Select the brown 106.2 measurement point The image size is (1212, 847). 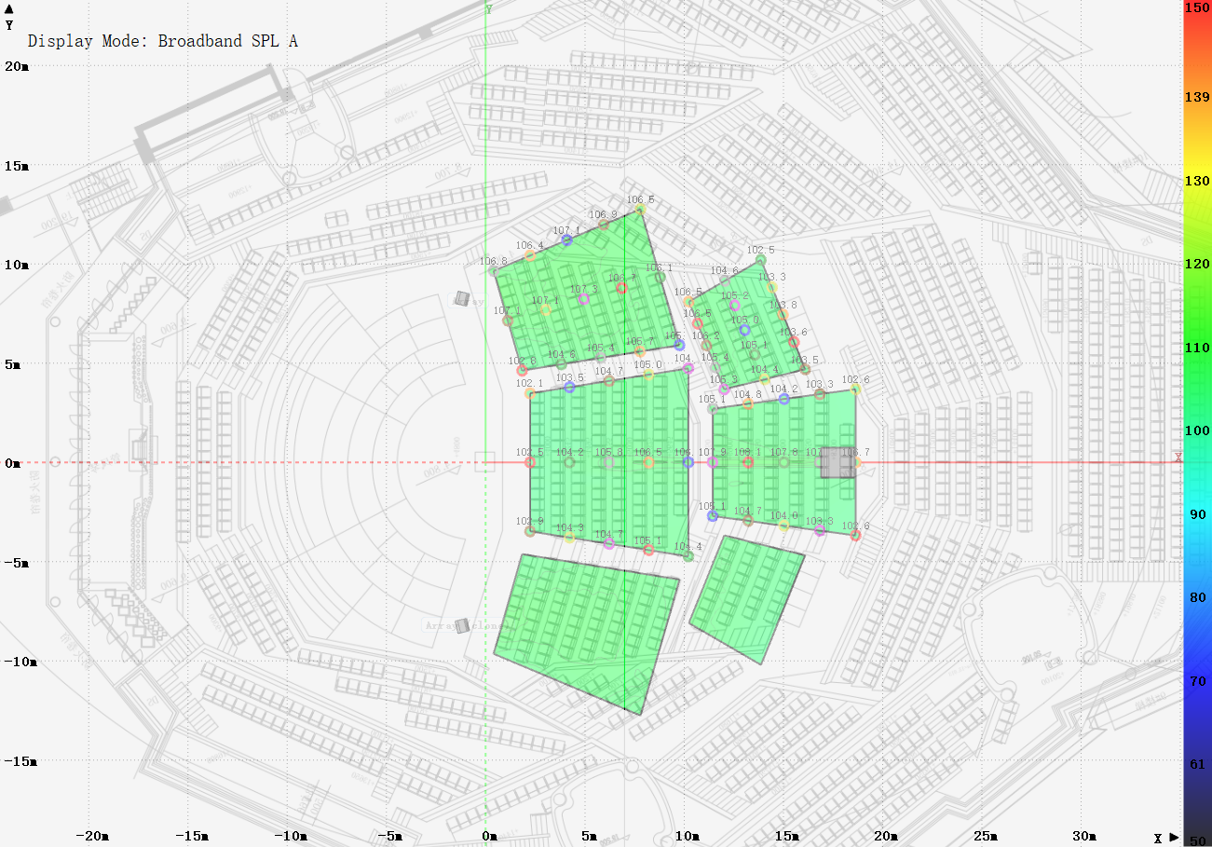pos(706,345)
